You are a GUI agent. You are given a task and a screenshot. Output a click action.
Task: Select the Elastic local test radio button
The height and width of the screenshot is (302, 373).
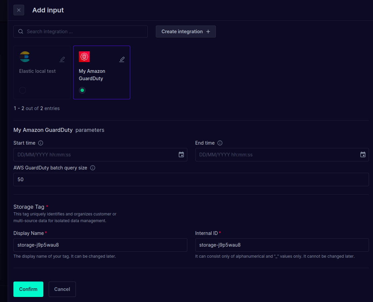(22, 90)
